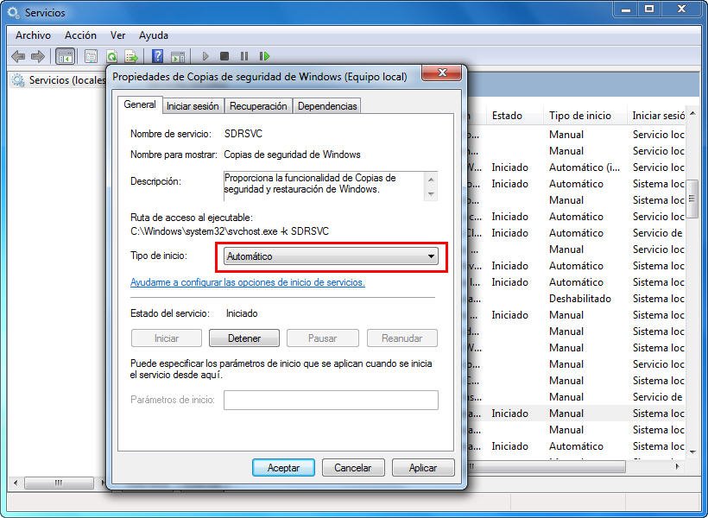Click the Export list toolbar icon
The height and width of the screenshot is (518, 708).
pos(131,56)
